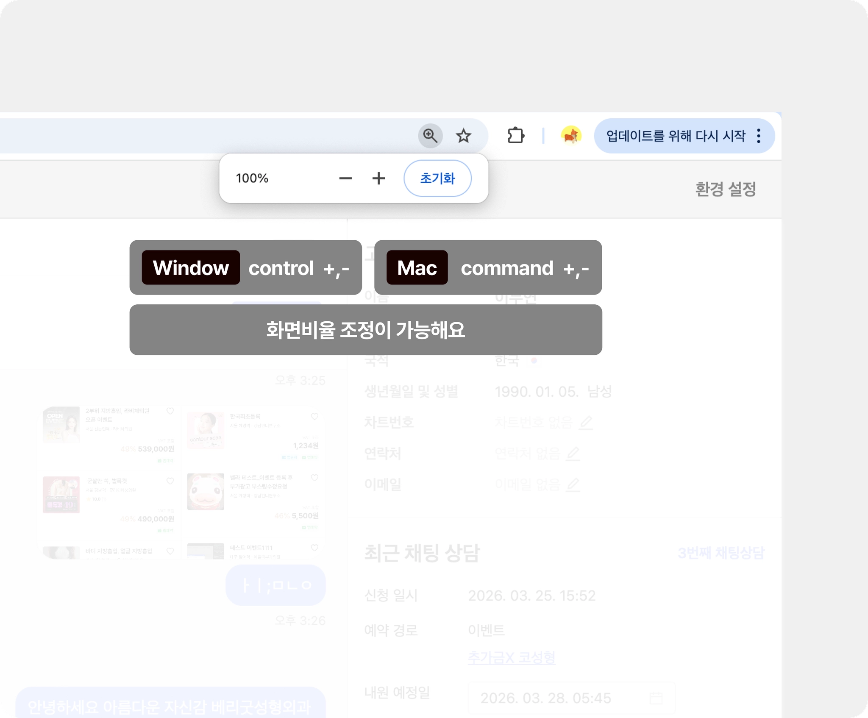The image size is (868, 718).
Task: Reset zoom with the 초기화 button
Action: [x=437, y=178]
